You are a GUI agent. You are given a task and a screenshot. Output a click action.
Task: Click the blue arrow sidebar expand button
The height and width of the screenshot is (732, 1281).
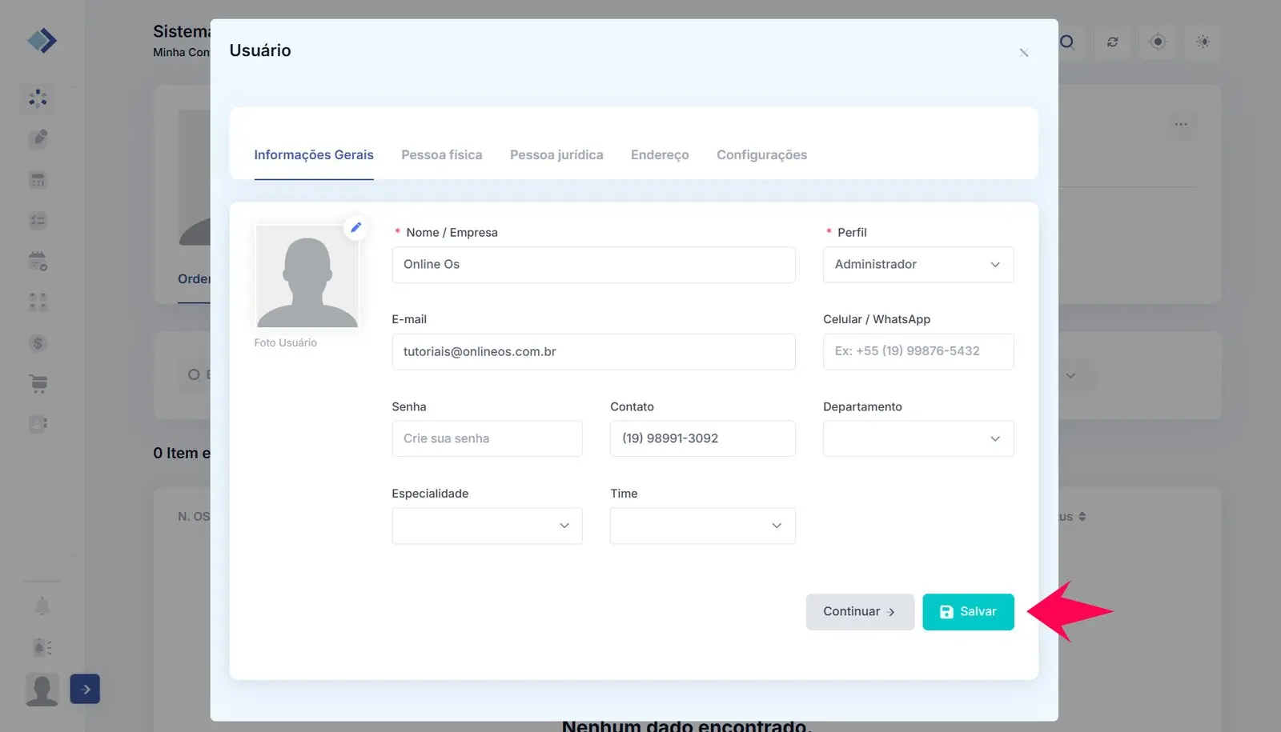(85, 689)
